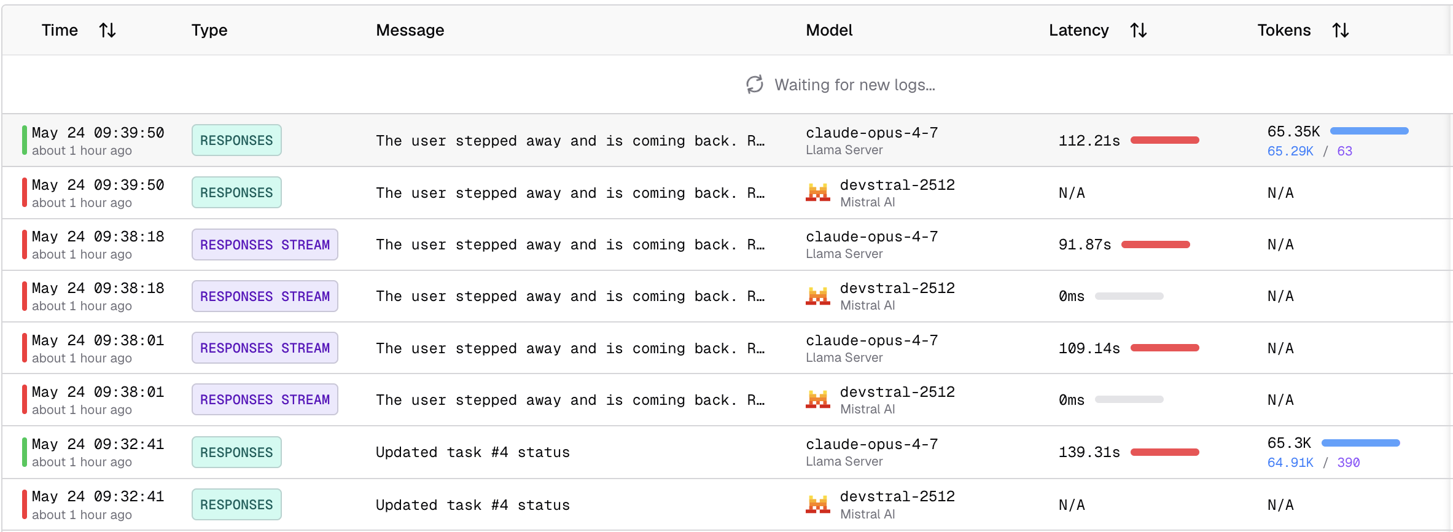
Task: Click the 139.31s latency value
Action: [x=1089, y=452]
